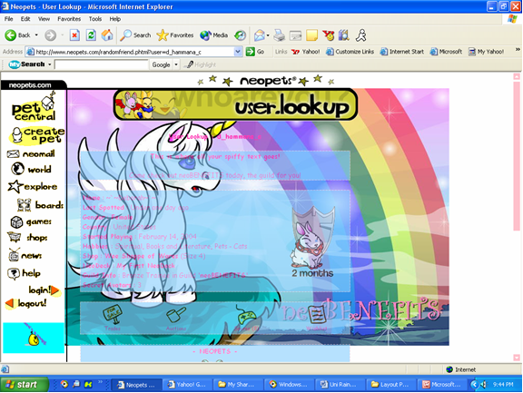Open the Customize Links shortcut

(x=350, y=52)
